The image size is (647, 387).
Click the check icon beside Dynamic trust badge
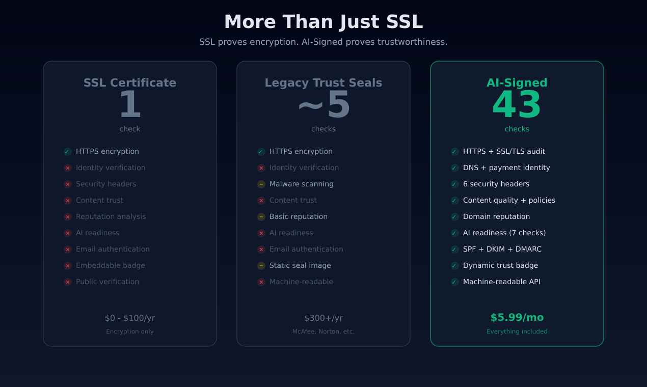click(455, 266)
